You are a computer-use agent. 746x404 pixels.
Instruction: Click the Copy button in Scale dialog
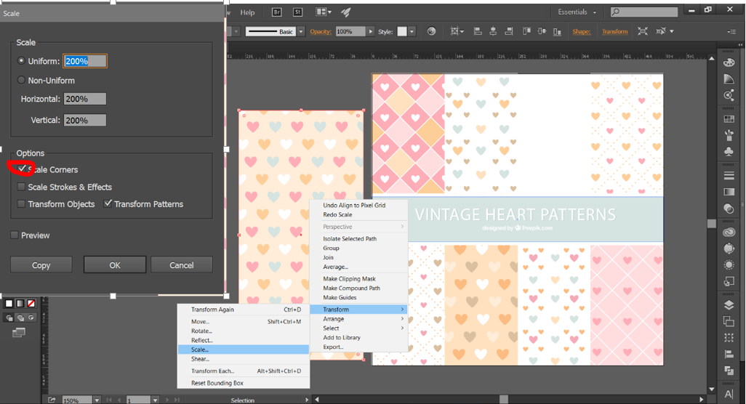point(41,265)
